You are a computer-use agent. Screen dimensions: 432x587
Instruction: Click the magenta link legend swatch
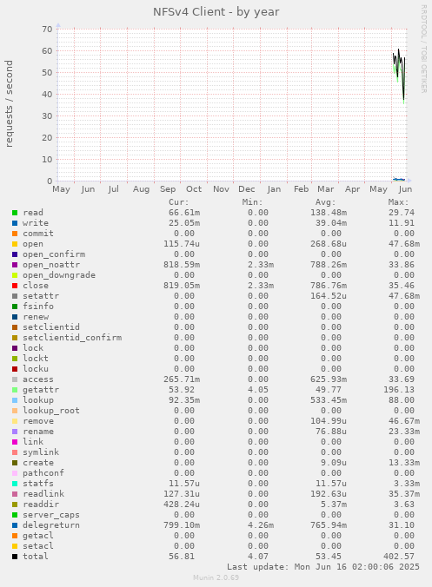(x=15, y=442)
